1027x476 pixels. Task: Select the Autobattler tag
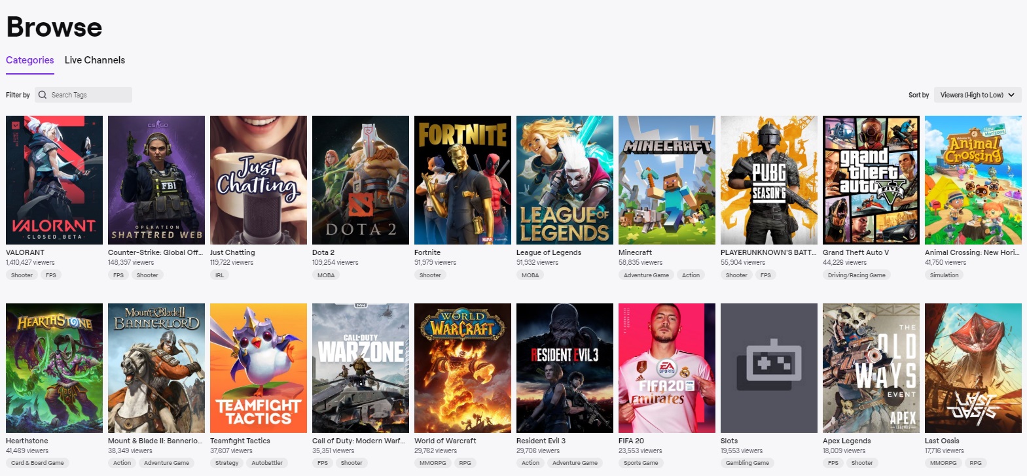click(x=267, y=463)
